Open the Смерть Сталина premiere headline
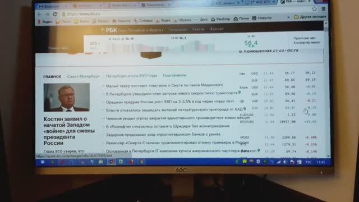 coord(177,143)
